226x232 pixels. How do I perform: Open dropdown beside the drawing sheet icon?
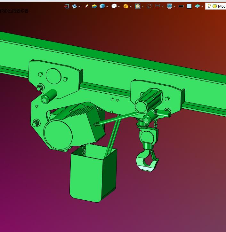pos(79,6)
